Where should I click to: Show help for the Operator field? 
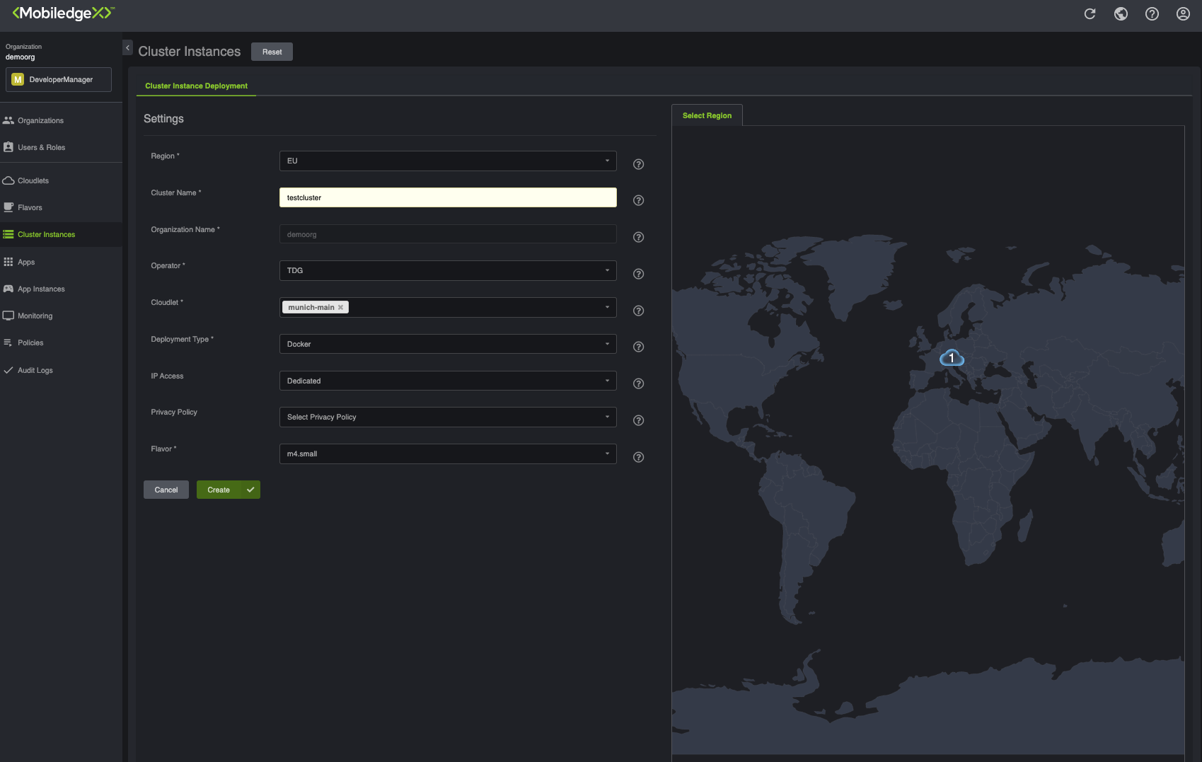point(638,274)
